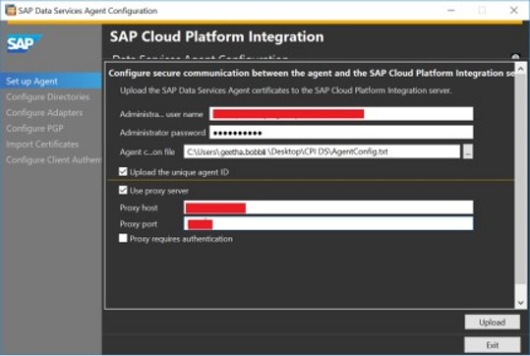Minimize the Agent Configuration window
The height and width of the screenshot is (356, 530).
pyautogui.click(x=451, y=11)
